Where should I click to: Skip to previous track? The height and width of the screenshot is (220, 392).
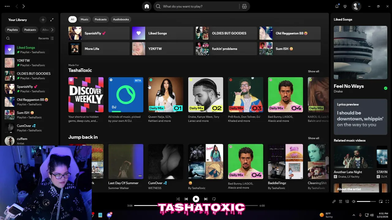186,199
